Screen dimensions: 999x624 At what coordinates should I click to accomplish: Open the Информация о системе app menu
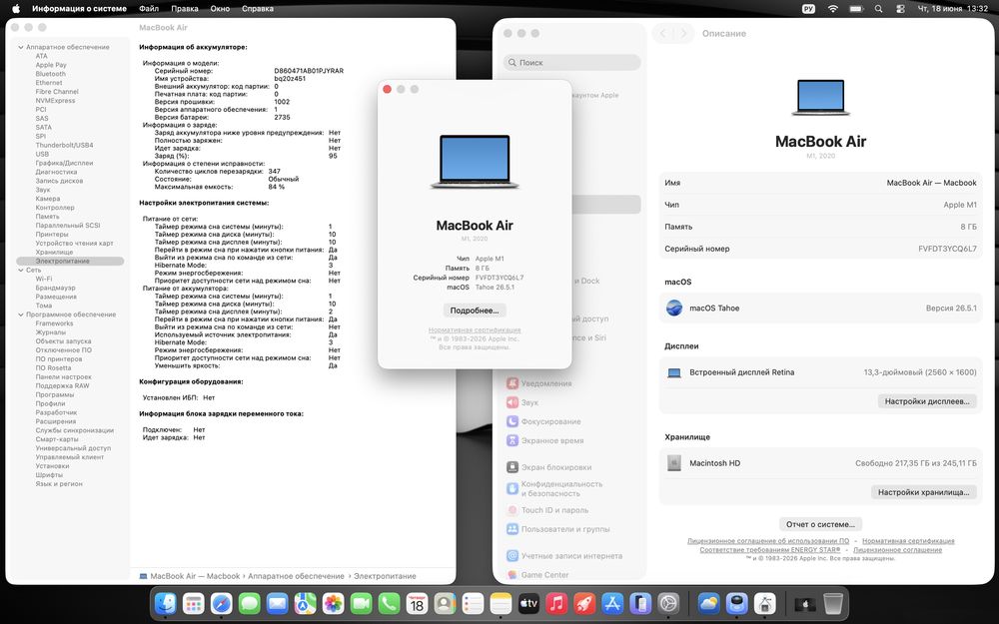pyautogui.click(x=79, y=9)
